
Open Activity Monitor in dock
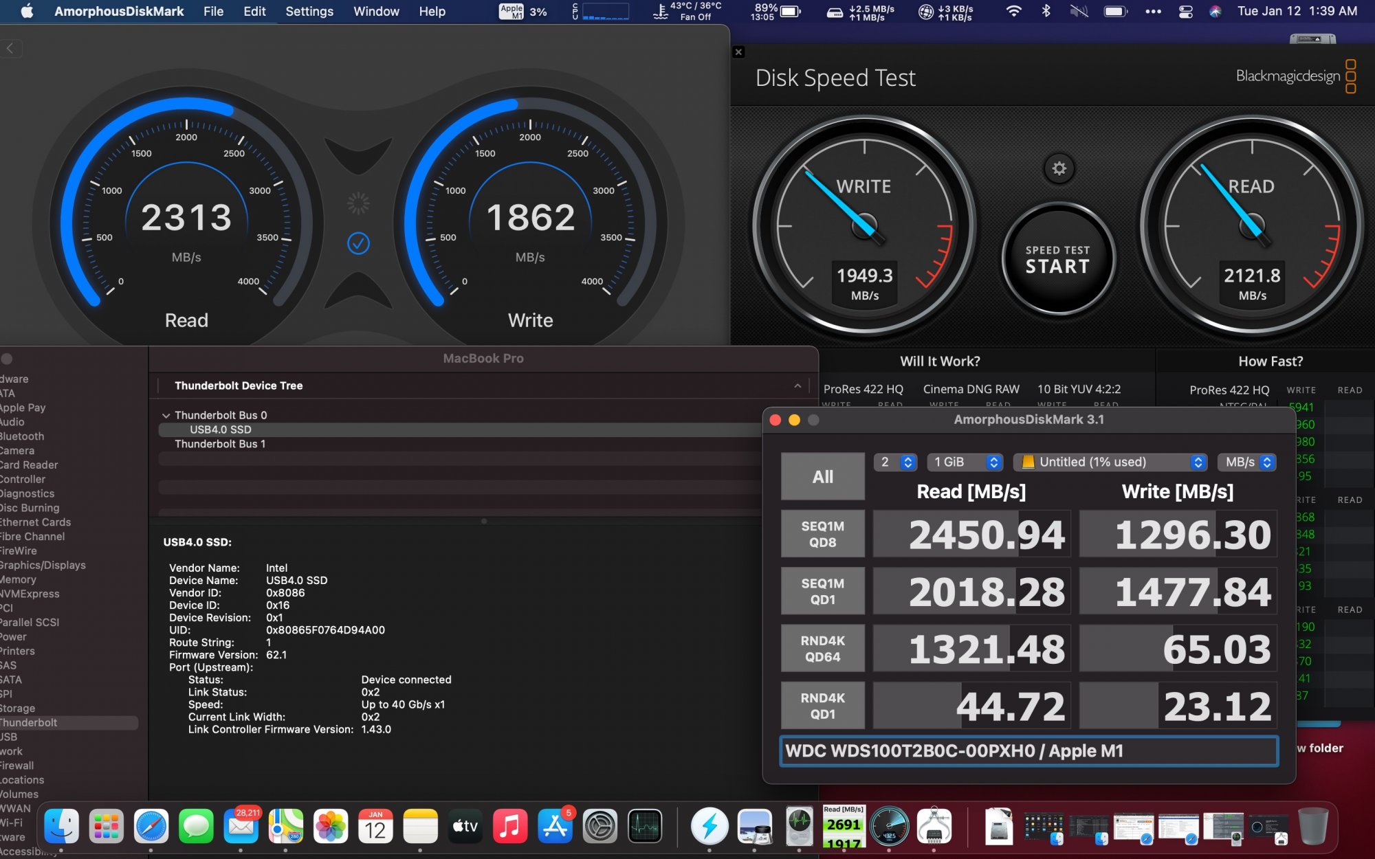click(x=645, y=826)
